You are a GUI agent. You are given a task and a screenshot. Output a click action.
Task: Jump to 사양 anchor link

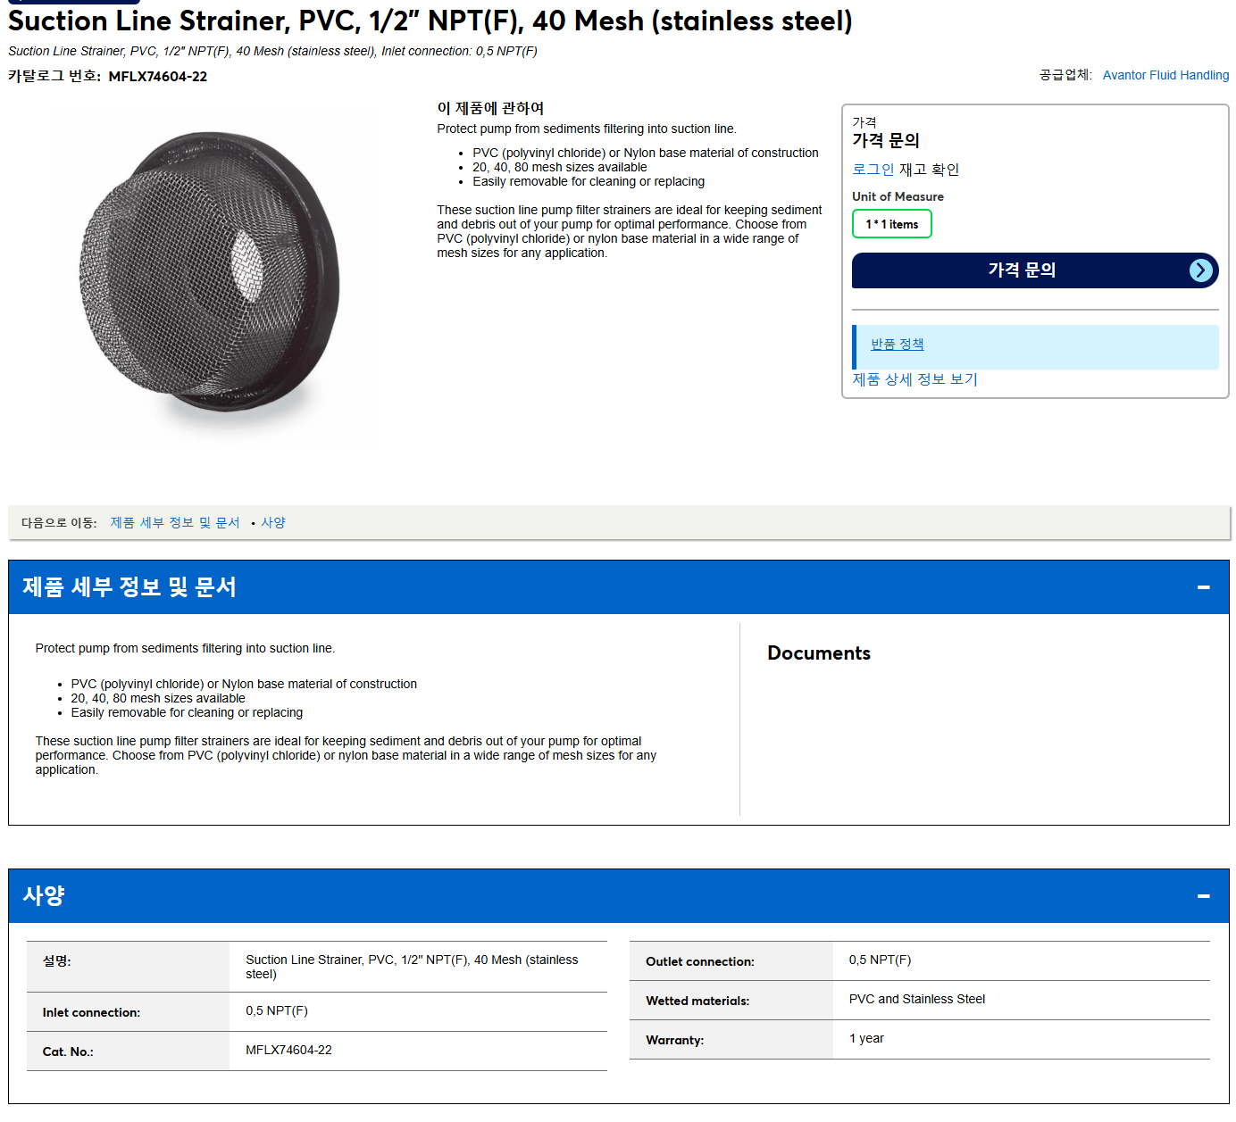pyautogui.click(x=273, y=523)
